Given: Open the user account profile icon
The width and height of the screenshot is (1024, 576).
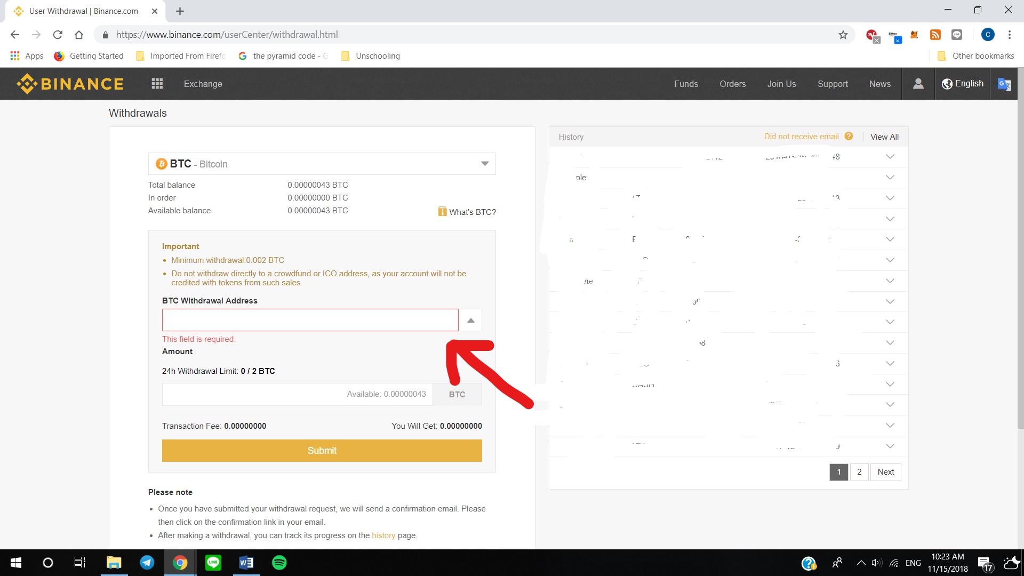Looking at the screenshot, I should pos(918,84).
